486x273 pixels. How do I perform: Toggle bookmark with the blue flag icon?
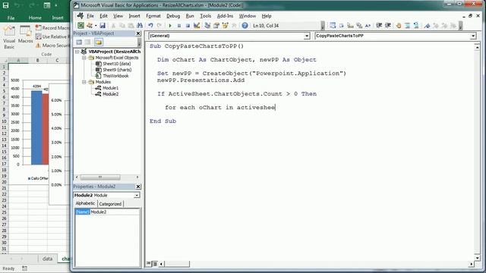point(427,26)
